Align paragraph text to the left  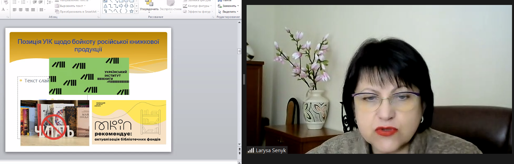(x=15, y=10)
